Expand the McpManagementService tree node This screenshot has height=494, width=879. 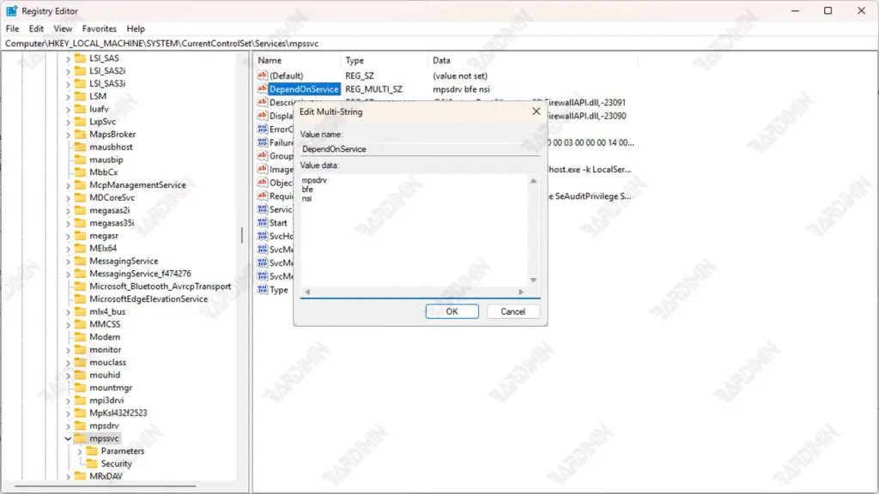click(68, 185)
